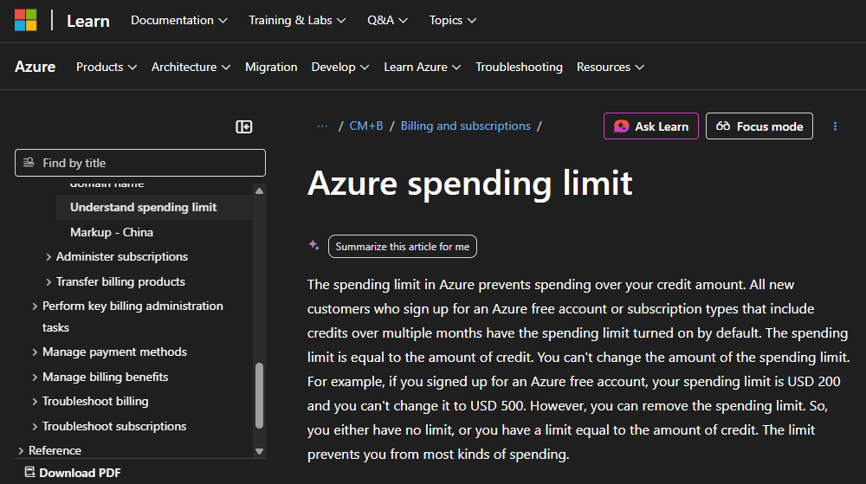Viewport: 866px width, 484px height.
Task: Open the Q&A dropdown menu
Action: click(387, 21)
